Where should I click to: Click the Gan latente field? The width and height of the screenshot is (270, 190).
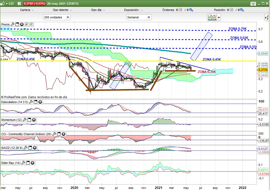click(62, 10)
